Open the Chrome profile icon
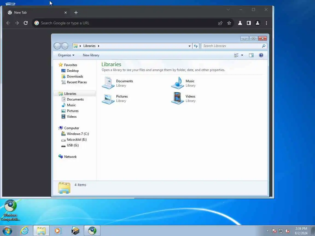 pyautogui.click(x=258, y=23)
